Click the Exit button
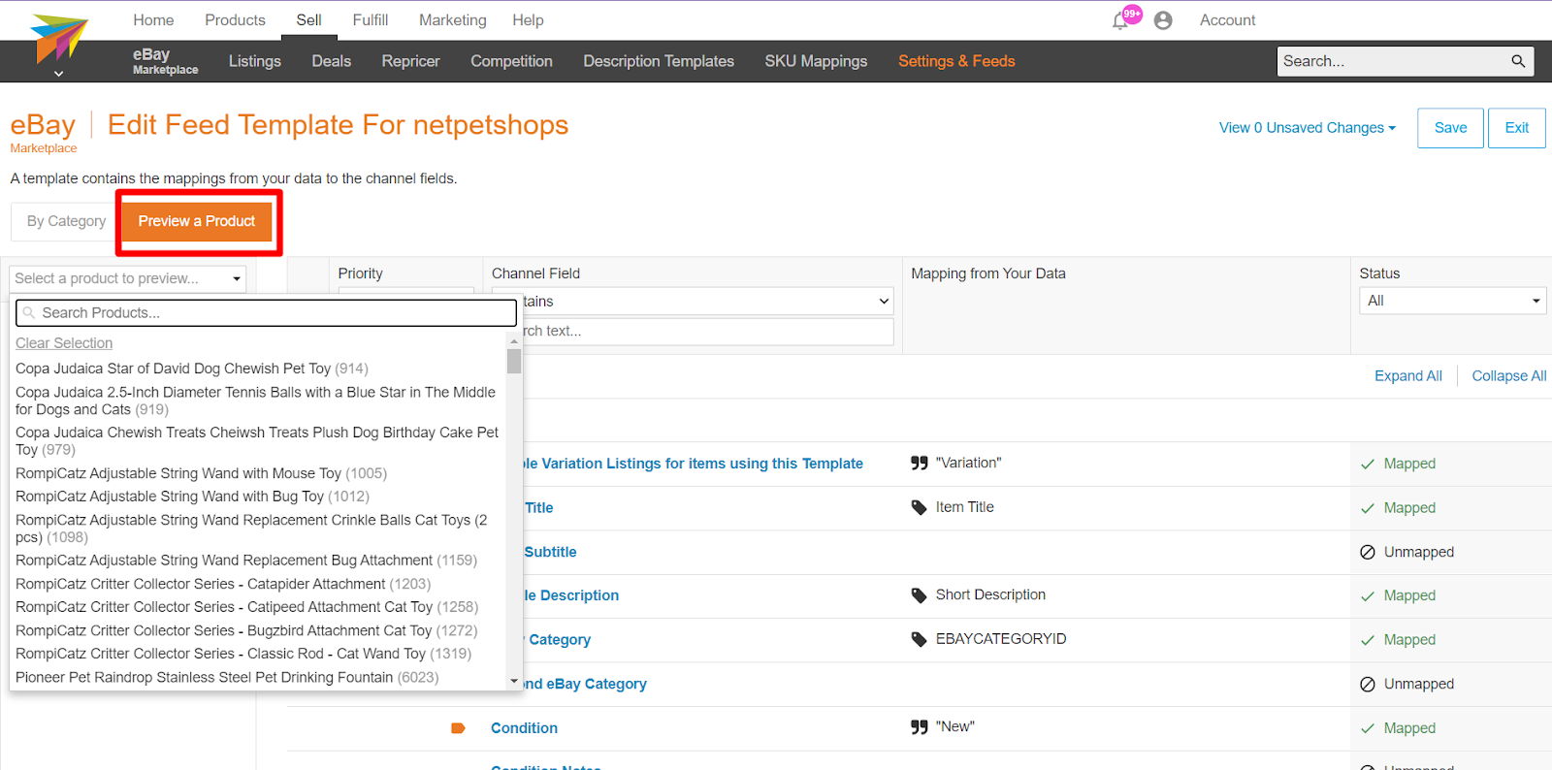Image resolution: width=1552 pixels, height=770 pixels. tap(1517, 128)
